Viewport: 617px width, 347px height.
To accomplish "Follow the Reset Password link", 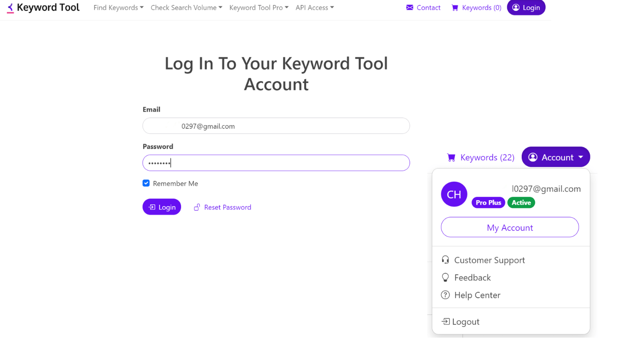I will click(227, 207).
